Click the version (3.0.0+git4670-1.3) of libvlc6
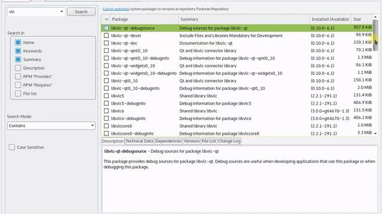 pos(330,111)
